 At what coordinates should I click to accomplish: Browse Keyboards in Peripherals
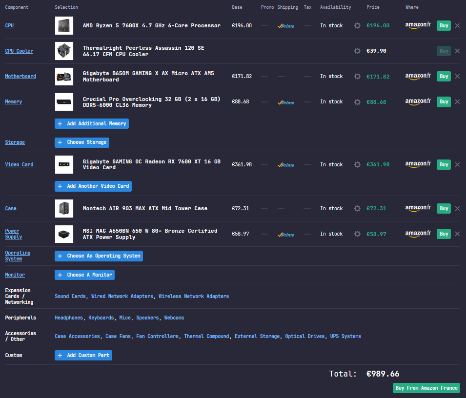(101, 318)
